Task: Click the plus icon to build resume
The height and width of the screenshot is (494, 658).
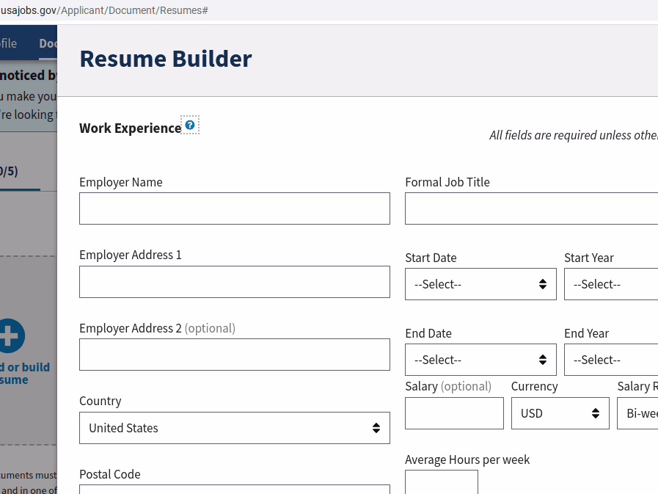Action: point(10,336)
